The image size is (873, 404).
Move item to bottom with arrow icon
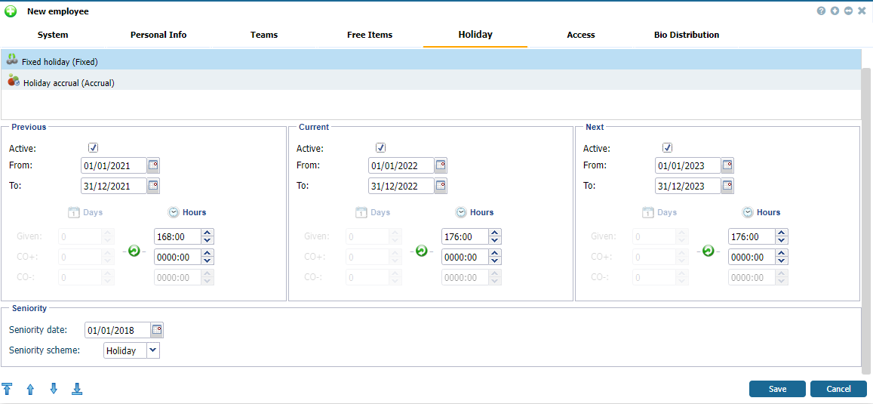point(77,390)
